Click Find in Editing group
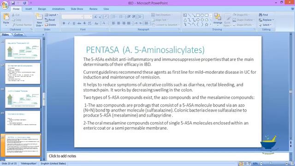Viewport: 295px width, 166px height. point(263,15)
